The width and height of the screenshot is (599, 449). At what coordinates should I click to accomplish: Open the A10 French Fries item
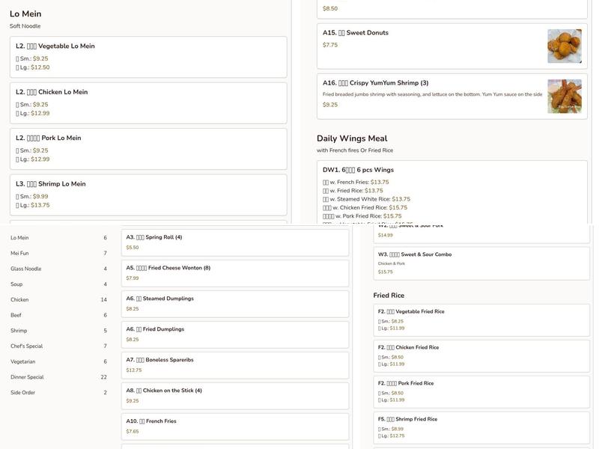[234, 427]
